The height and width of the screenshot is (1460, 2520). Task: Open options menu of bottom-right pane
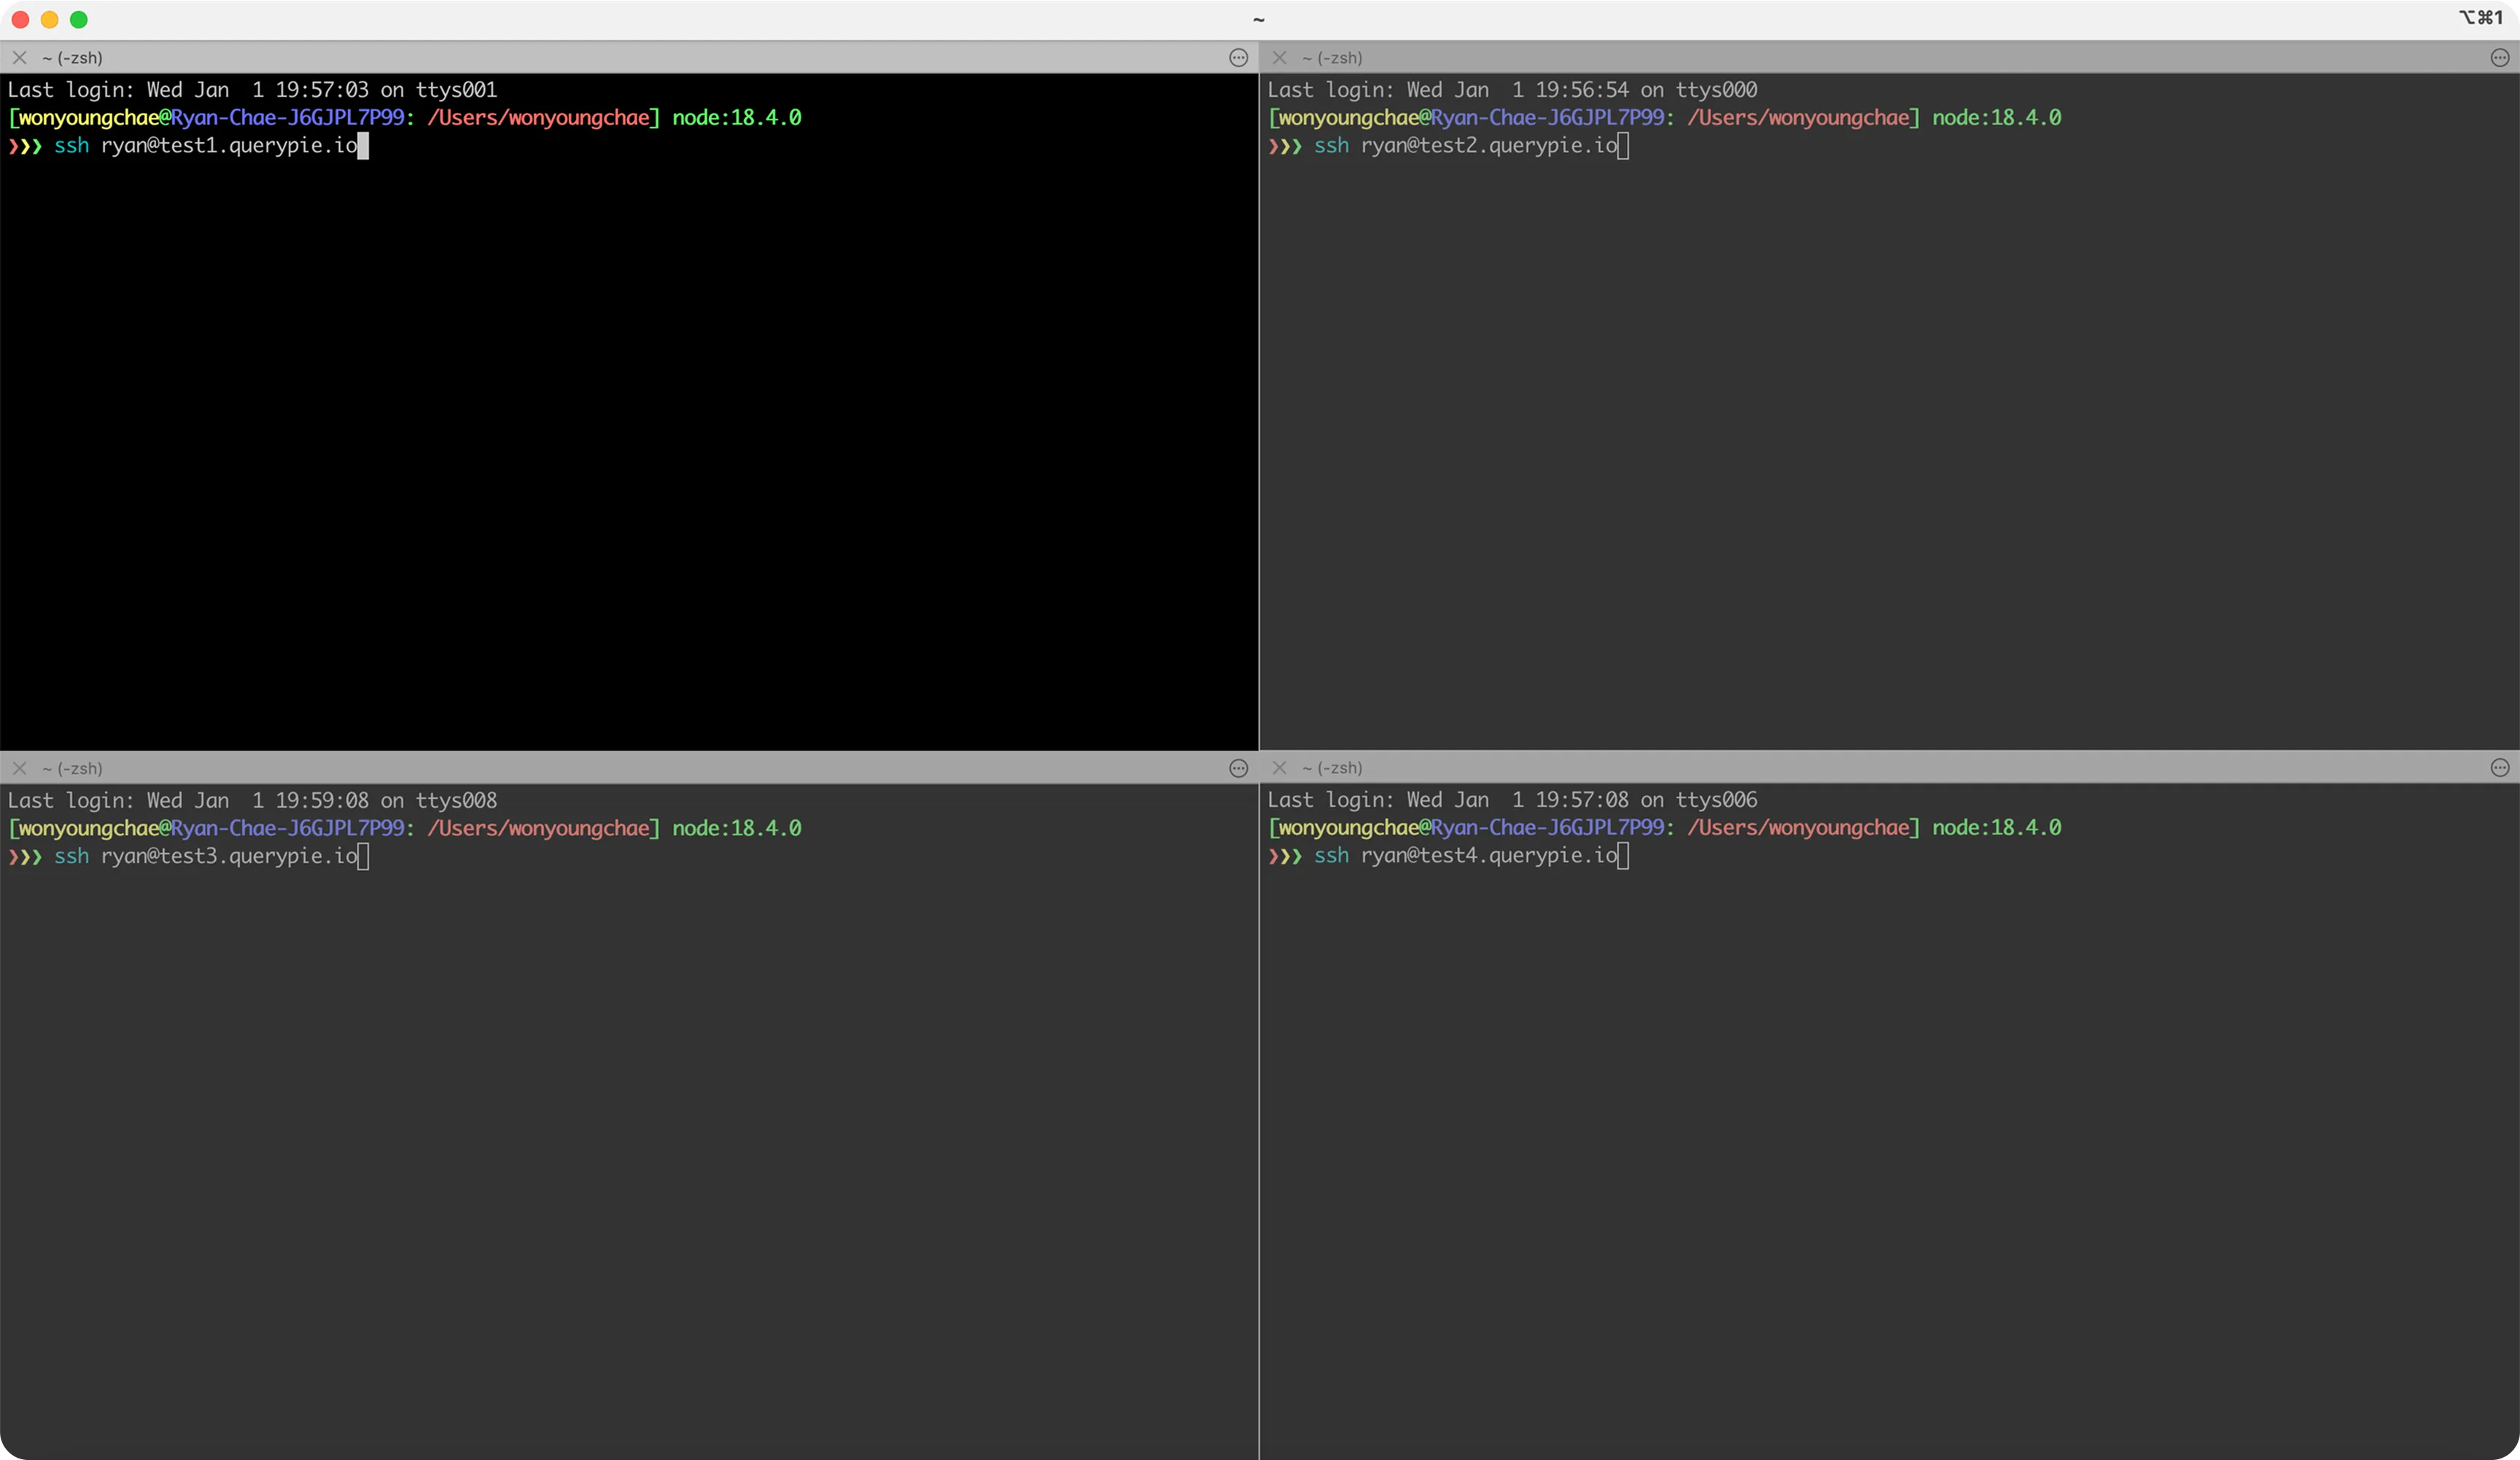[2499, 768]
